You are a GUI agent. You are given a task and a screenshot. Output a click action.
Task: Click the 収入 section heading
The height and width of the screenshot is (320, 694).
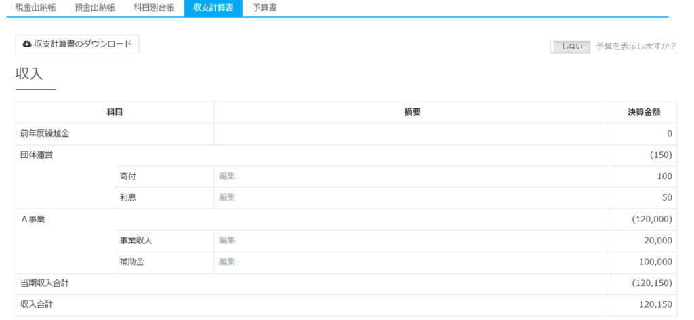tap(29, 73)
